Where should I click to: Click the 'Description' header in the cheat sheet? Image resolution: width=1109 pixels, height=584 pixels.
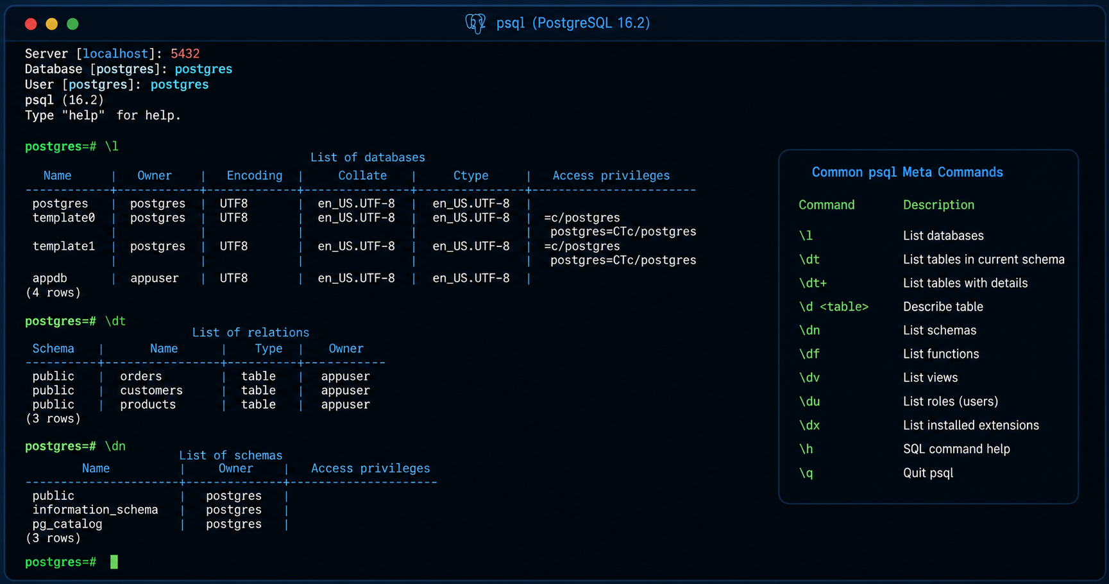939,205
